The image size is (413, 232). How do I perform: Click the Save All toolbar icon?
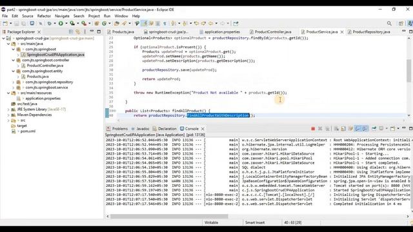(23, 23)
